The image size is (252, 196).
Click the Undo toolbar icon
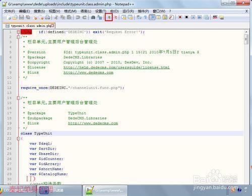[x=78, y=17]
